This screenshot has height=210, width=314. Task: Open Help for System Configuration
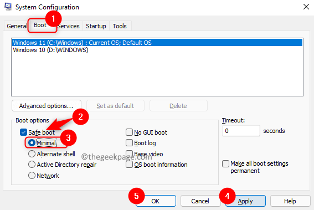[290, 201]
